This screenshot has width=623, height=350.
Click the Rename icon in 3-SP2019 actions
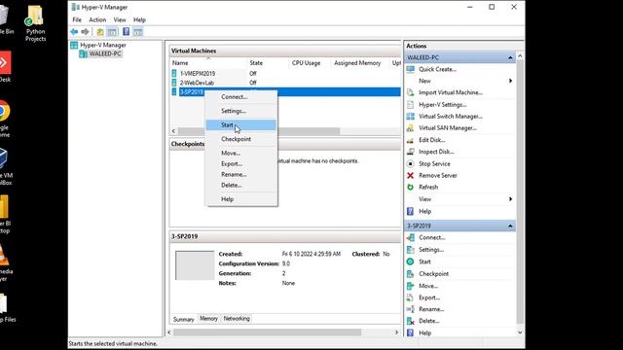click(x=411, y=309)
